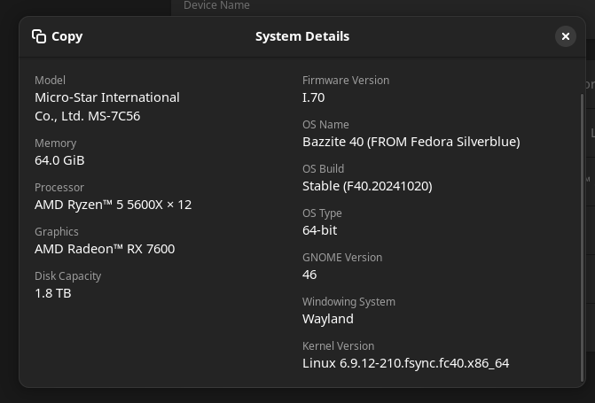
Task: Select the Processor label
Action: point(59,188)
